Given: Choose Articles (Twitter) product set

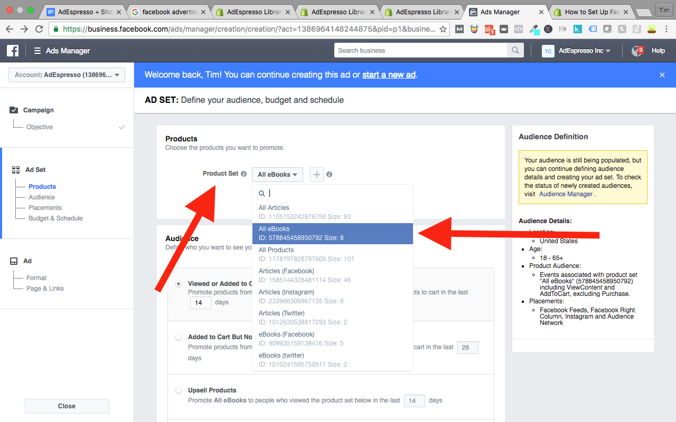Looking at the screenshot, I should [x=333, y=318].
